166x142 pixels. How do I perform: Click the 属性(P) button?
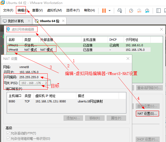116,118
